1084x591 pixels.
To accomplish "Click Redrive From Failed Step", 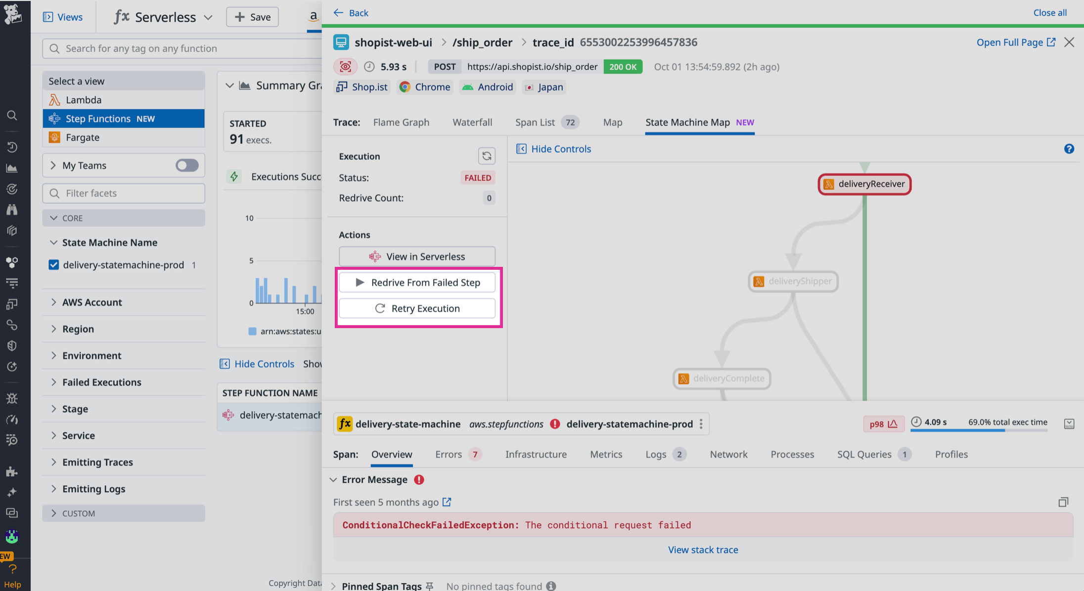I will (x=417, y=282).
